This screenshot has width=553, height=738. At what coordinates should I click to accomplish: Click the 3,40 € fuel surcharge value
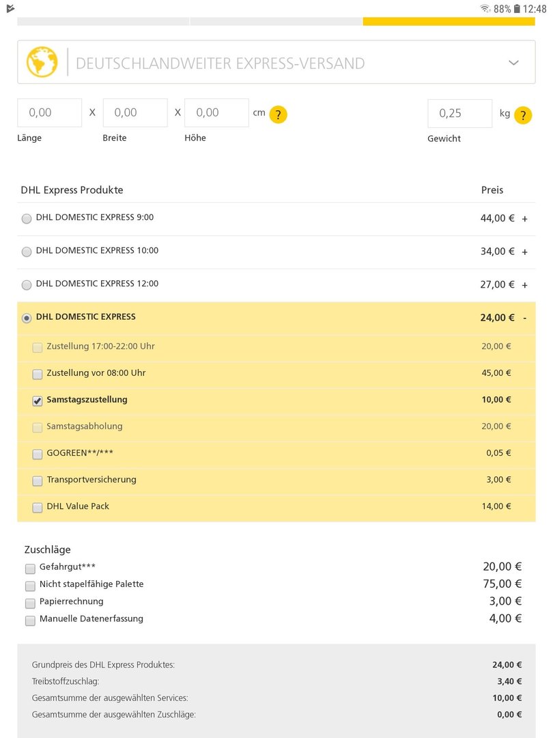(x=509, y=681)
